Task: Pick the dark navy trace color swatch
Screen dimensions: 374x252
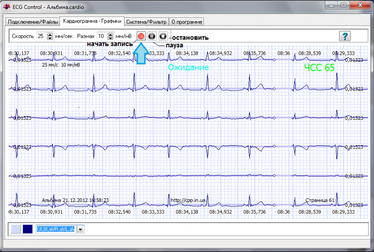Action: (x=27, y=229)
